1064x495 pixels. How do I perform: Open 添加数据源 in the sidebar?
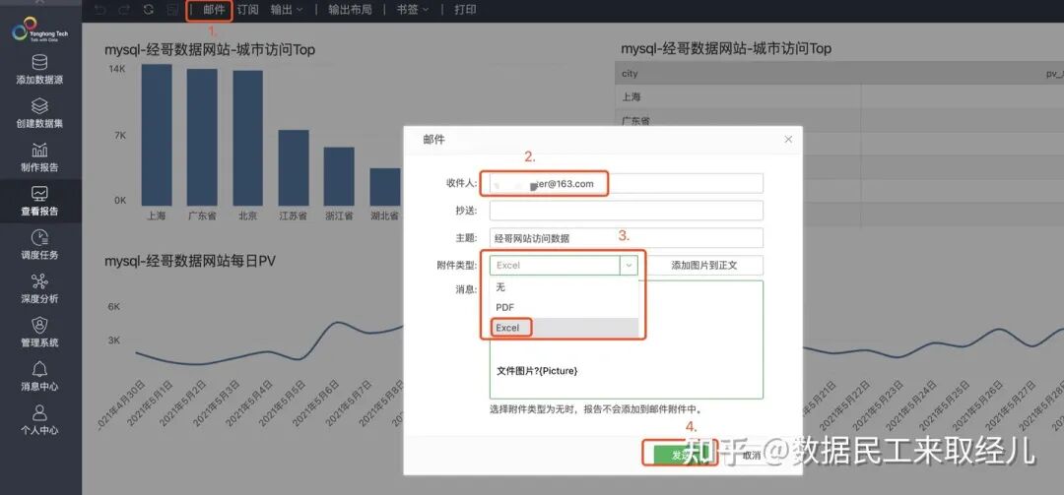40,69
